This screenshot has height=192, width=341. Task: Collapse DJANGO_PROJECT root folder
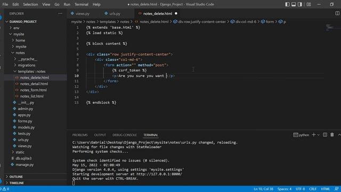point(36,21)
